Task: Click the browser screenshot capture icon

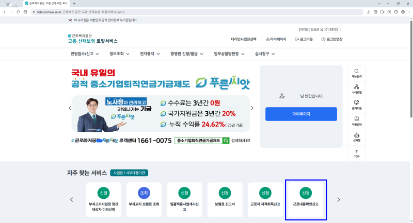Action: 389,12
